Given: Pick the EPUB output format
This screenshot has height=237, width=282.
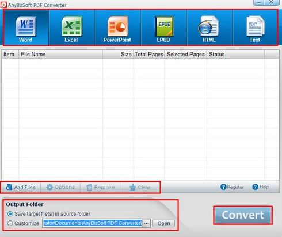Looking at the screenshot, I should pos(163,28).
